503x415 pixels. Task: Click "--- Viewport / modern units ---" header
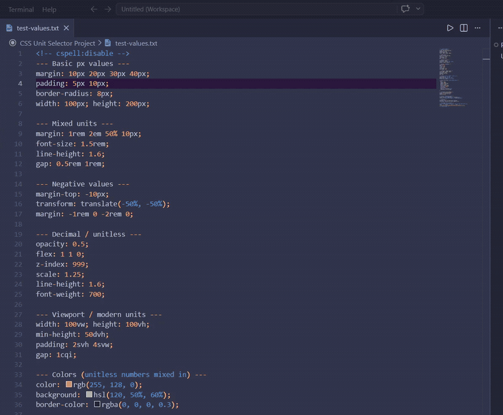click(x=99, y=314)
